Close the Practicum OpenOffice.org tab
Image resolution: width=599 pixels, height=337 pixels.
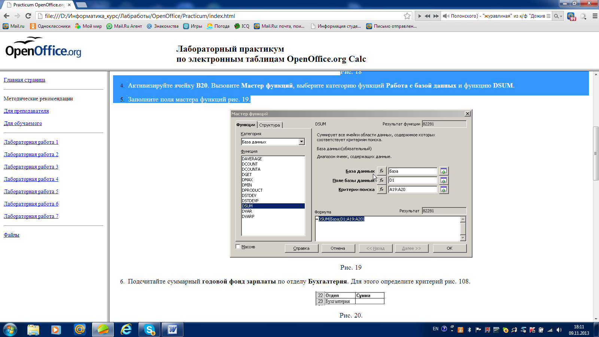click(69, 5)
